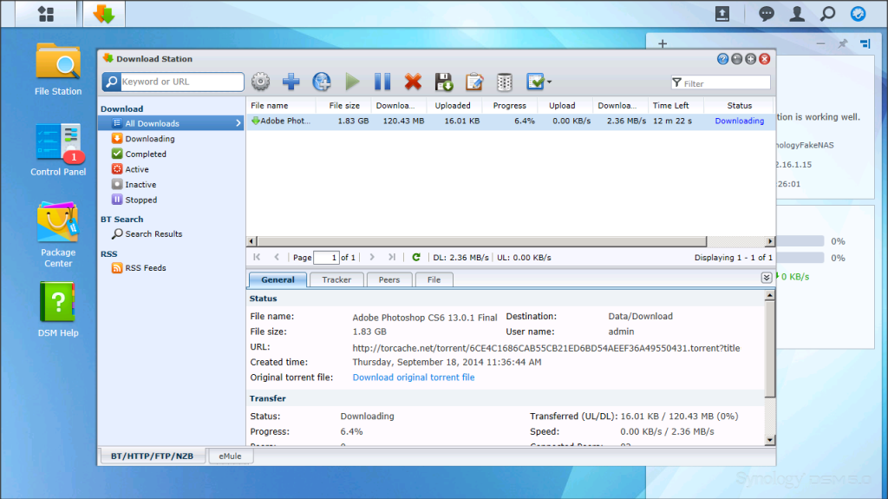
Task: Refresh the task list with green arrow
Action: (x=415, y=257)
